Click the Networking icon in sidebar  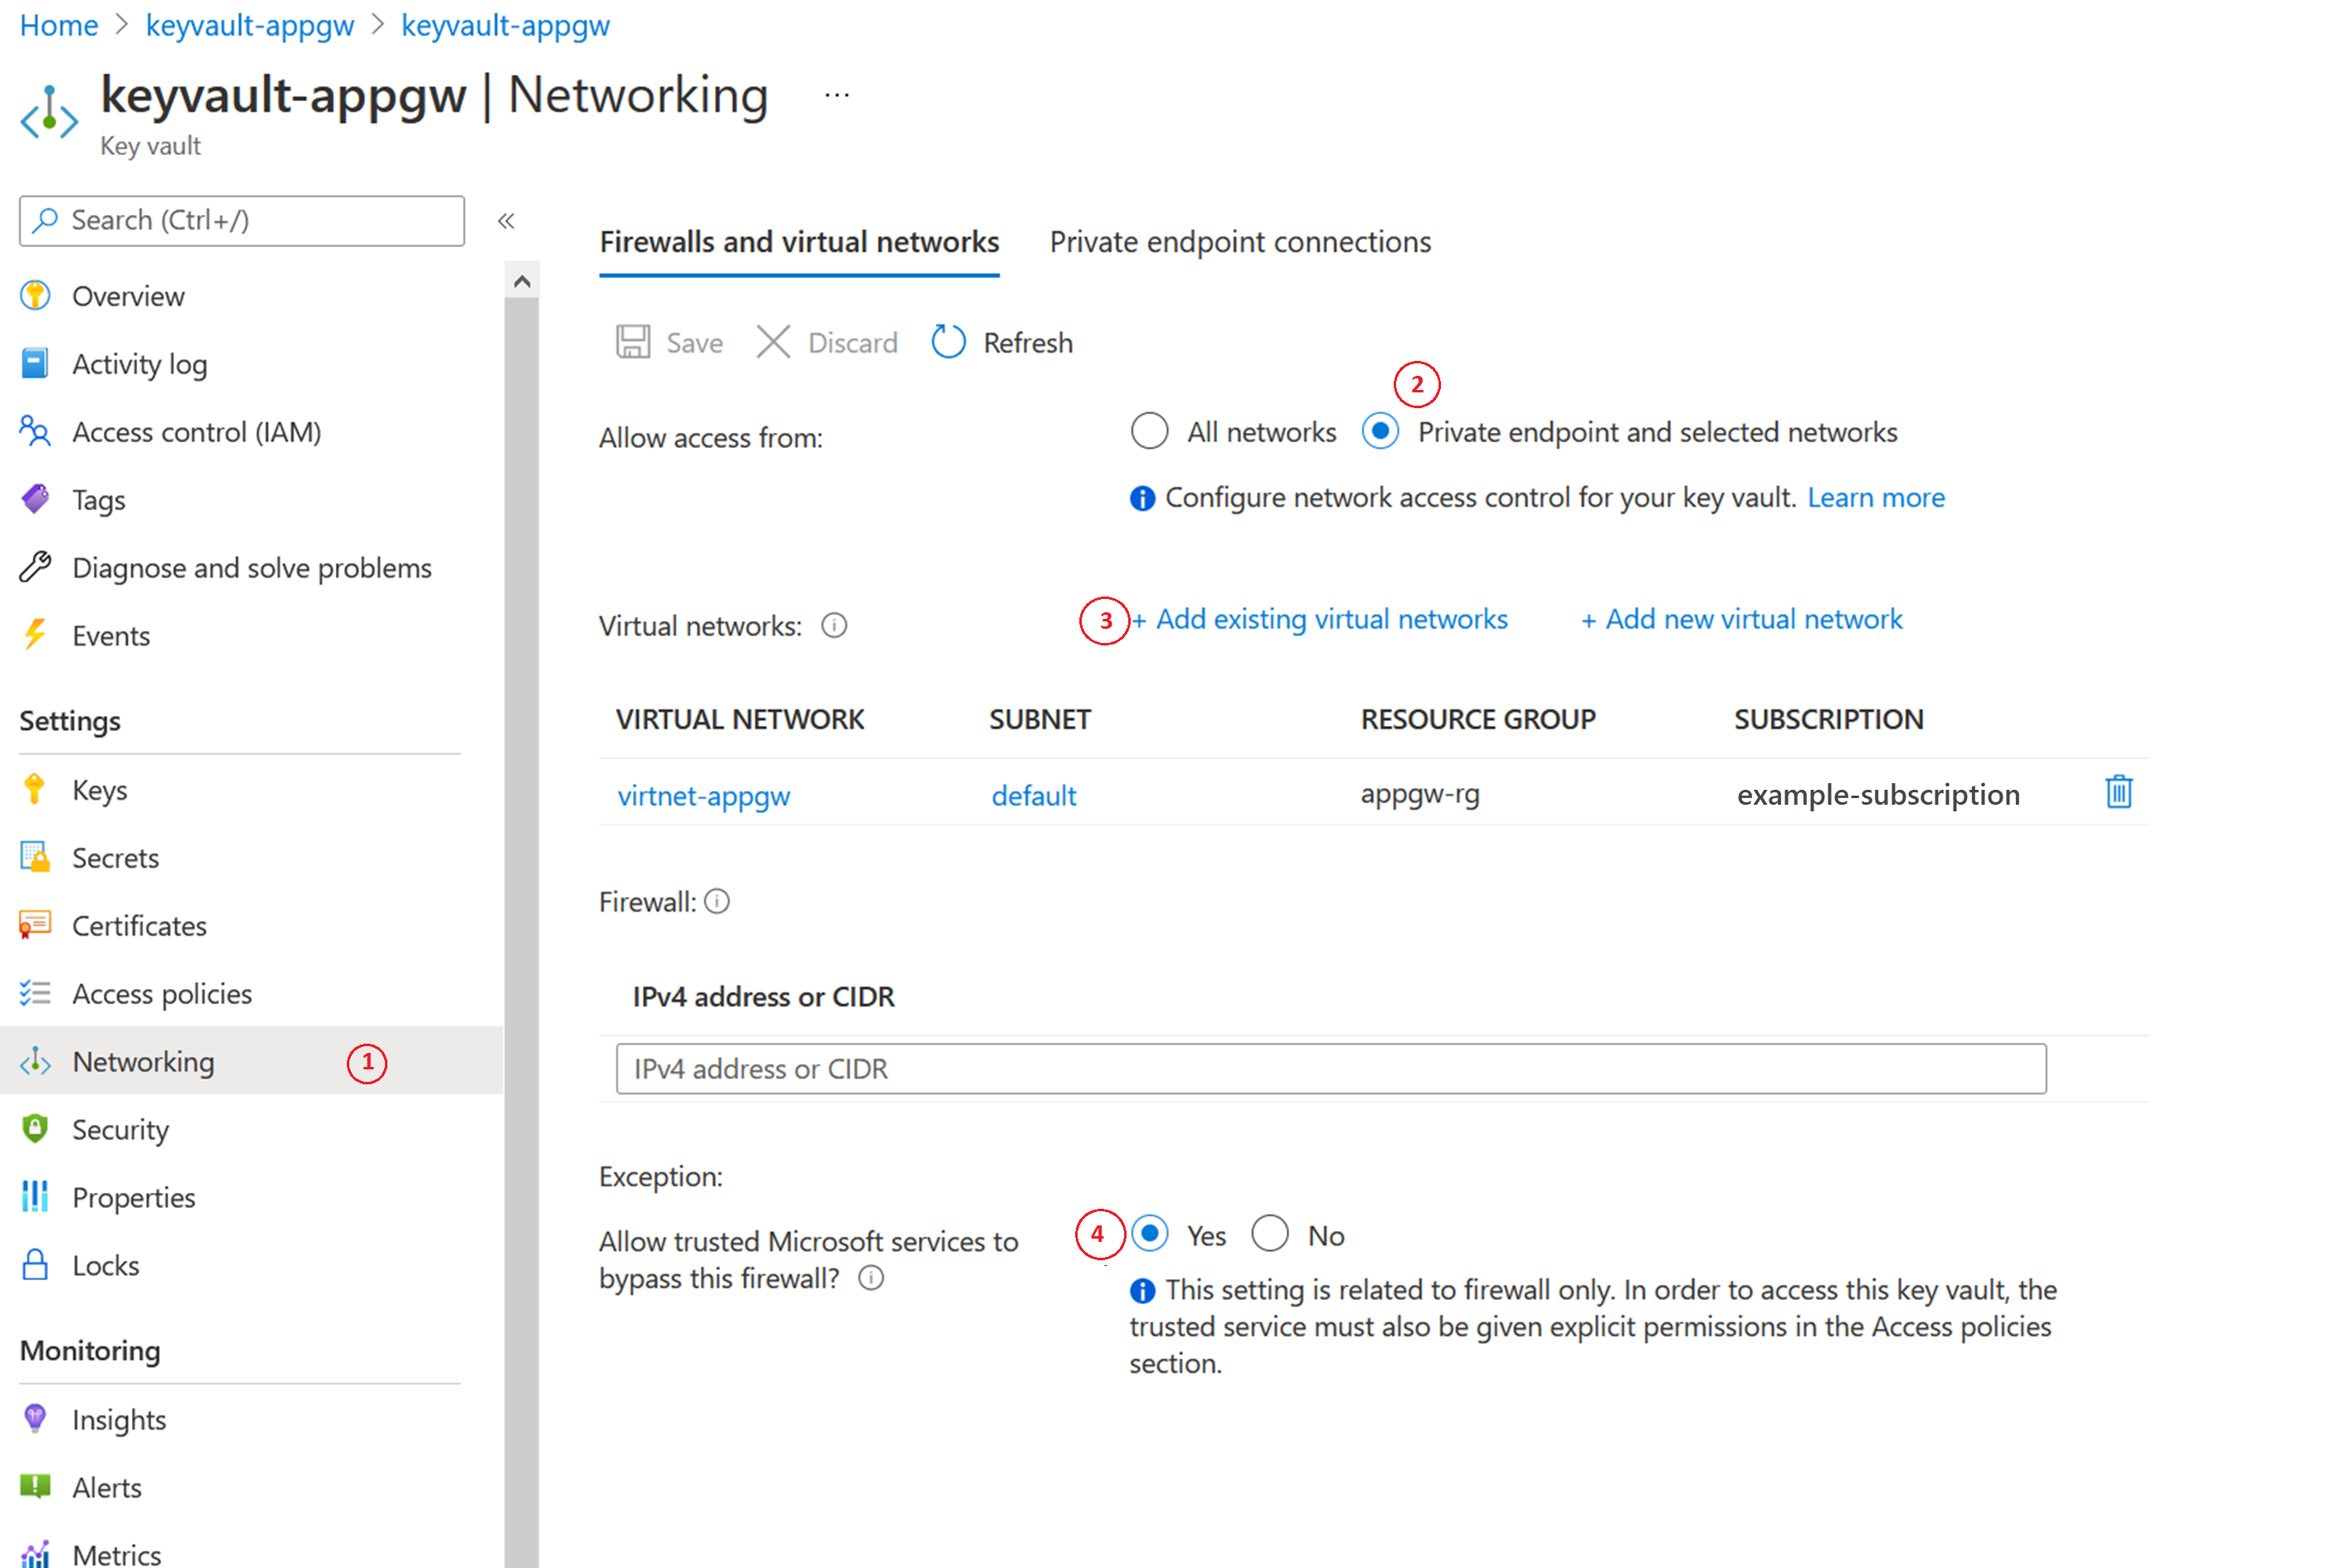42,1062
